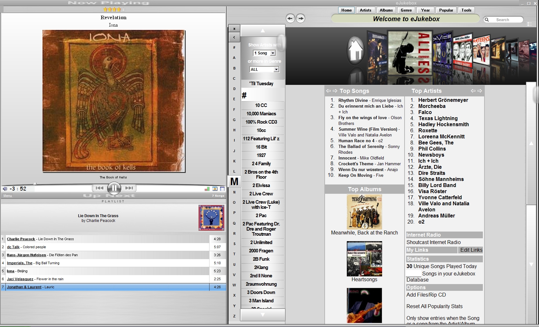Go back with the left arrow button
This screenshot has width=539, height=327.
[290, 18]
